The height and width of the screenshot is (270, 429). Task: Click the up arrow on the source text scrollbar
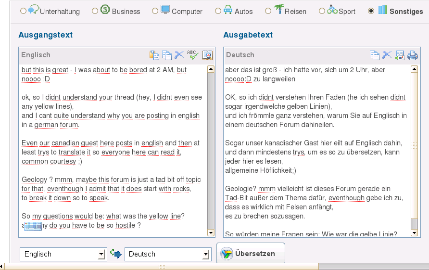211,69
